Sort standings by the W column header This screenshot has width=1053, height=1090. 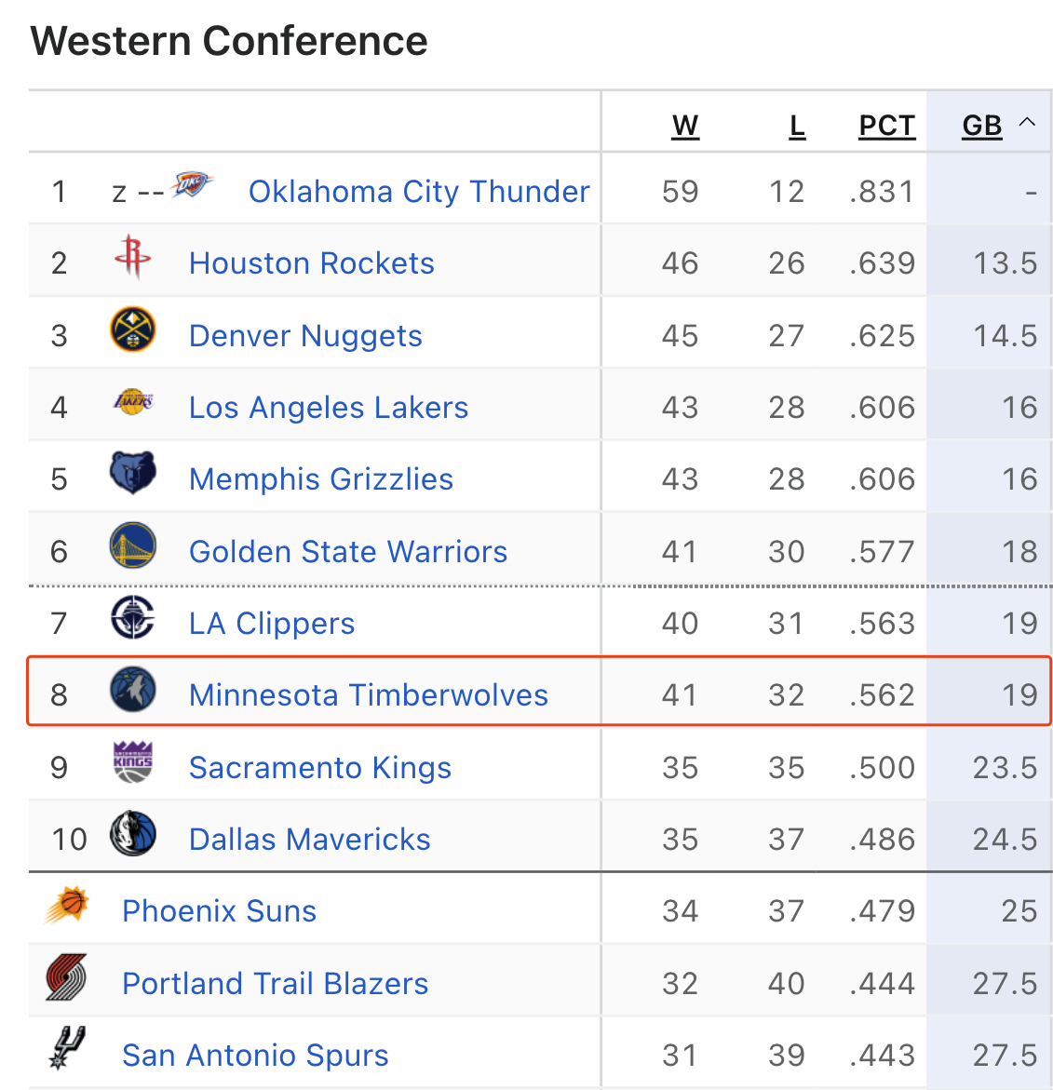point(685,126)
